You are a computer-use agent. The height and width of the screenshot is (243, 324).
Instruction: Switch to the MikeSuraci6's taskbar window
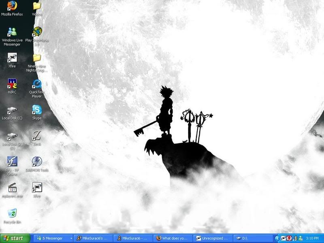[93, 239]
